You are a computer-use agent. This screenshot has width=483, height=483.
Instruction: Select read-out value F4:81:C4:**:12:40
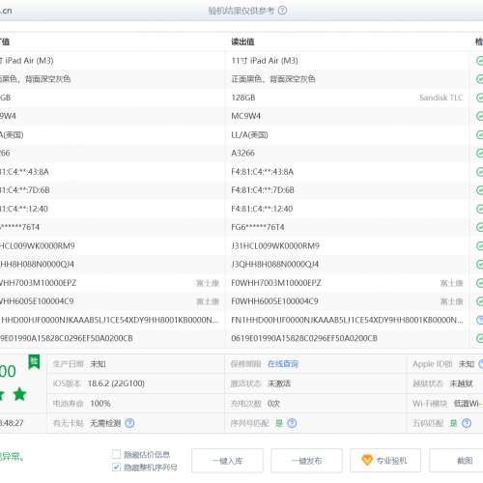coord(262,209)
